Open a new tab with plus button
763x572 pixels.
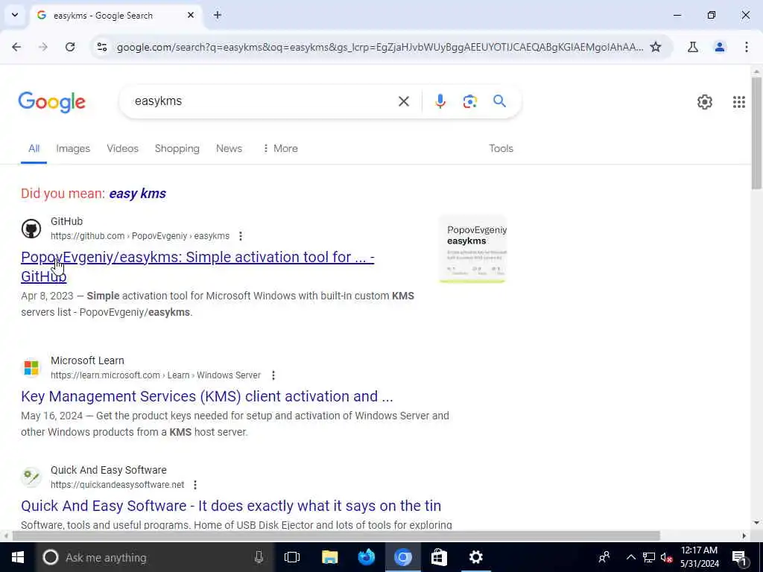(x=218, y=15)
